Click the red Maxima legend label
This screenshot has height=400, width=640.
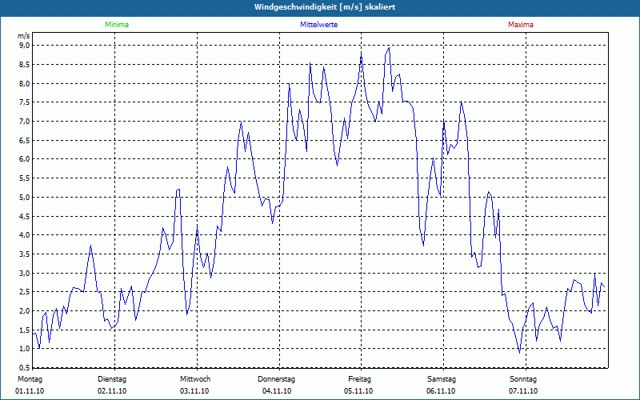[x=521, y=25]
